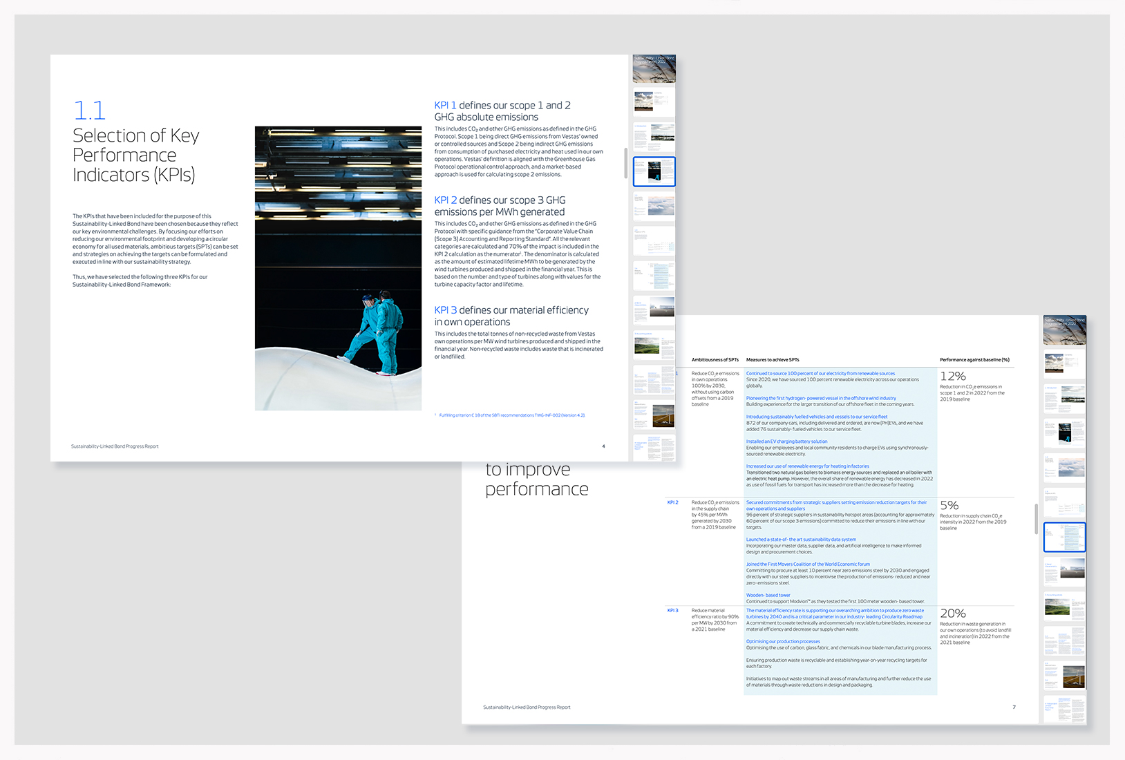
Task: Open the green field photo thumbnail in the page 4 window
Action: click(x=654, y=344)
